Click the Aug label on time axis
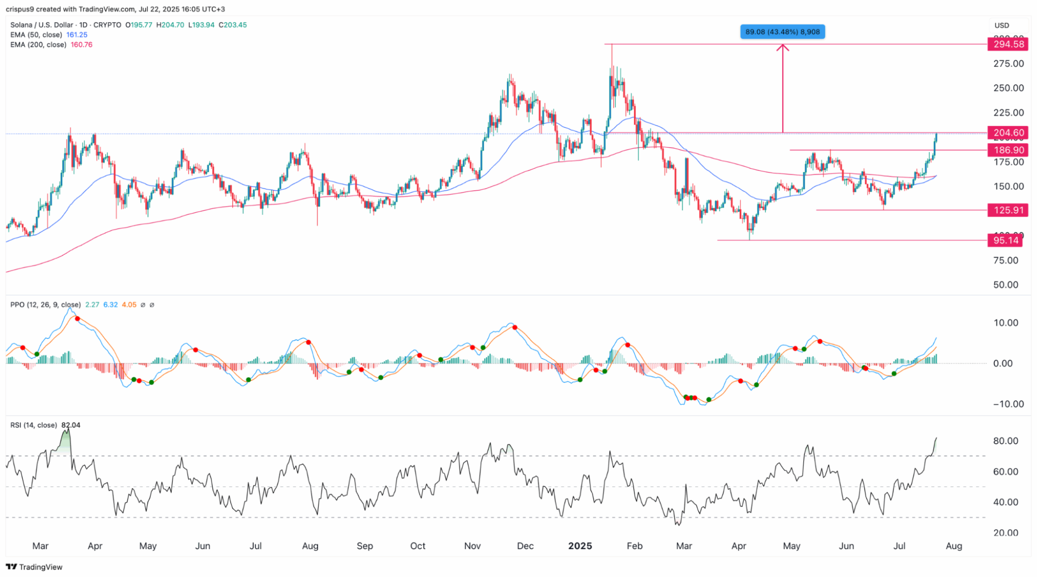The height and width of the screenshot is (577, 1037). 953,546
